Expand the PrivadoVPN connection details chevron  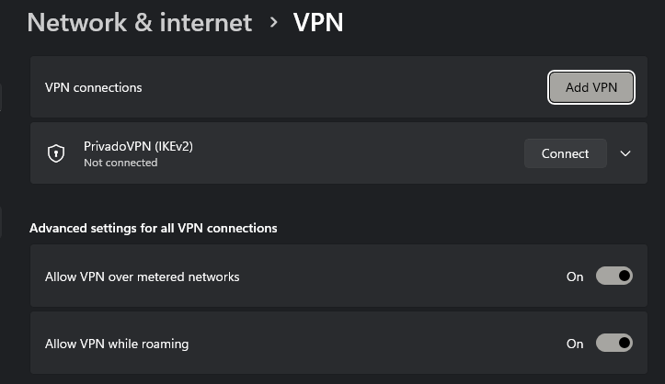pos(625,153)
